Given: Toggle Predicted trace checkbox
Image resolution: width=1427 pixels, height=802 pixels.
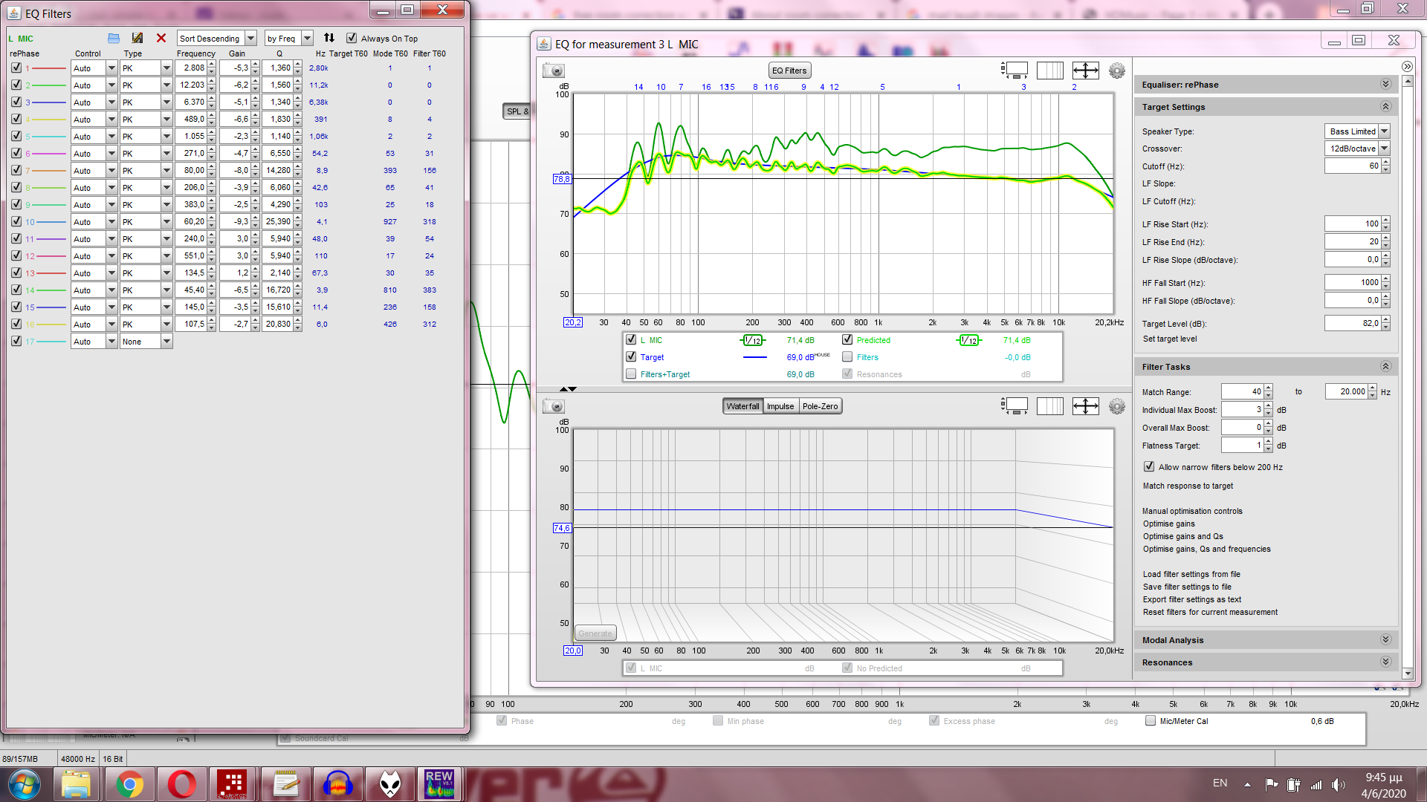Looking at the screenshot, I should 847,339.
